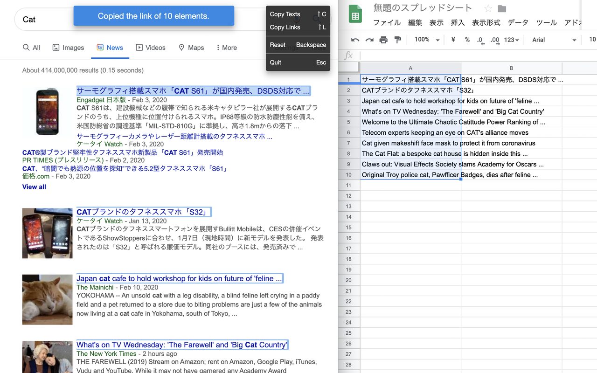Apply currency format using the ¥ icon

click(452, 40)
